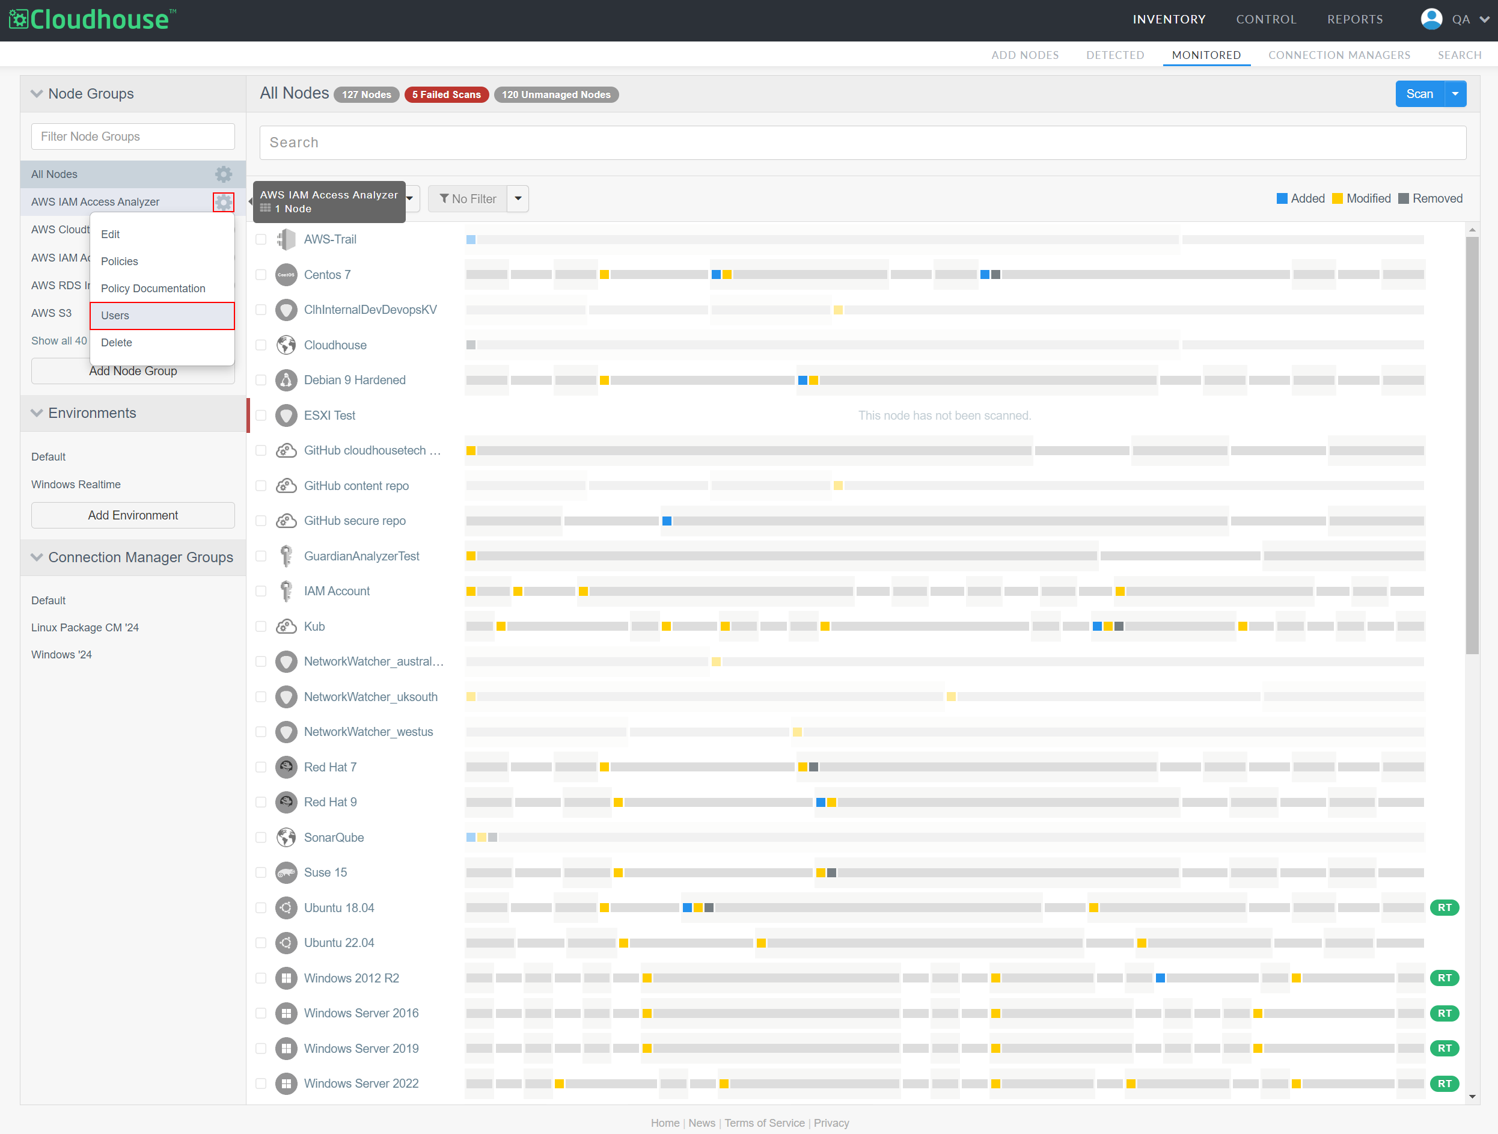Click the Red Hat 7 node icon
Viewport: 1498px width, 1134px height.
pos(287,767)
